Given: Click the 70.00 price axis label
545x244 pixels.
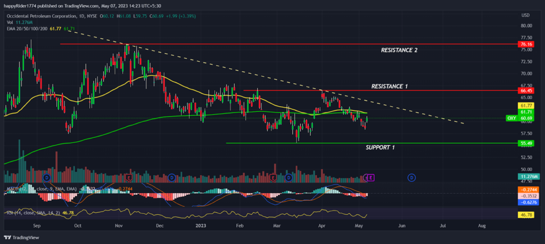Looking at the screenshot, I should tap(526, 74).
